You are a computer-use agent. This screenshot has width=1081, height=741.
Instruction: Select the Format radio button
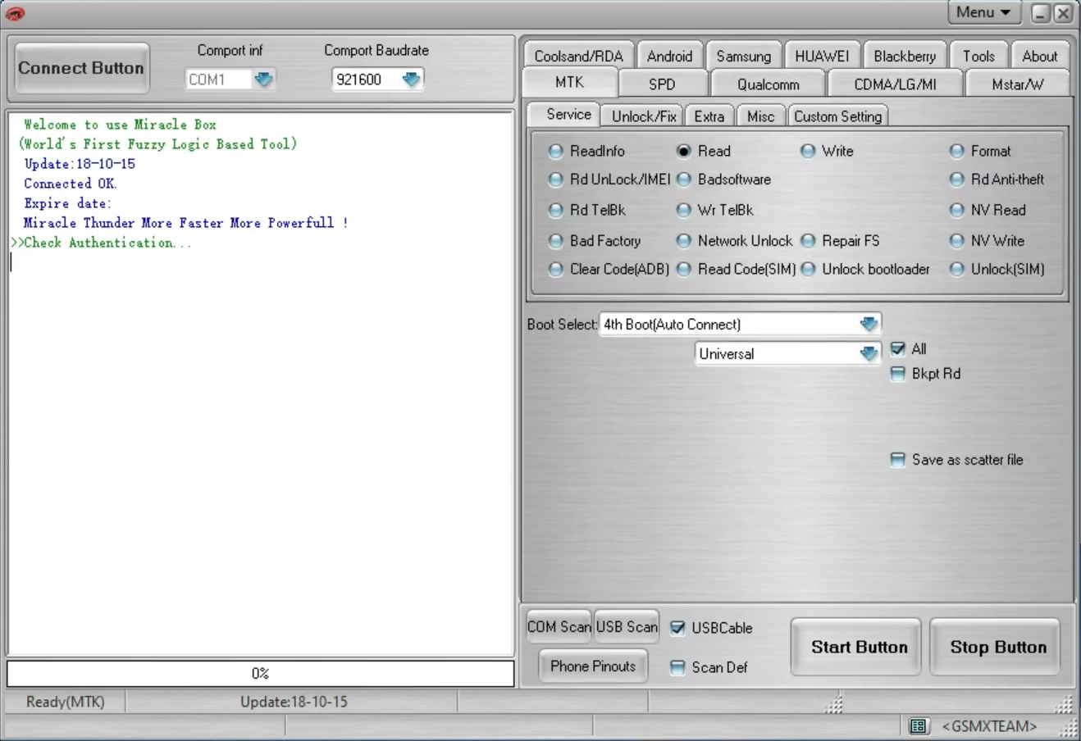(956, 152)
